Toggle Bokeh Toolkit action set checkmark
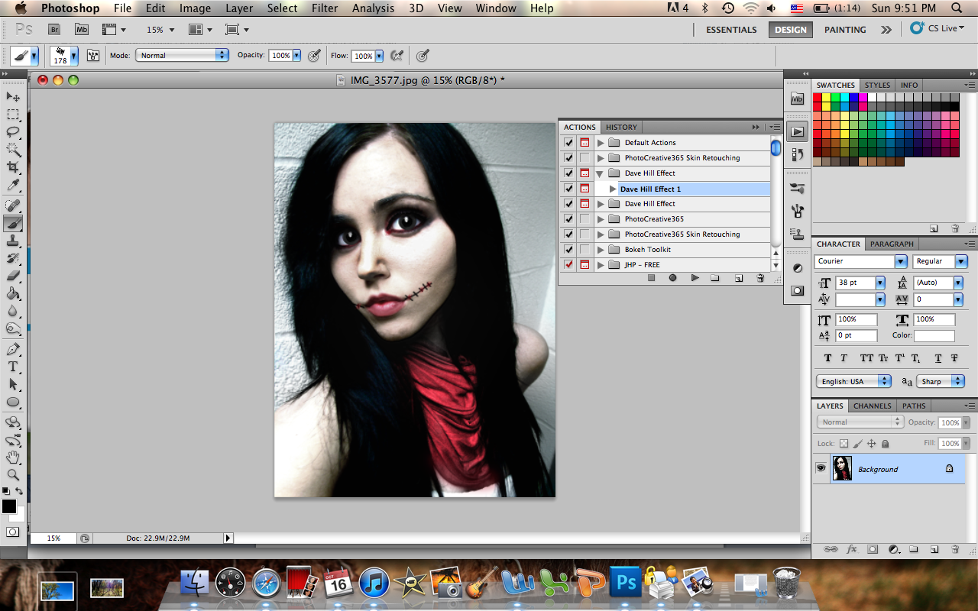Image resolution: width=978 pixels, height=611 pixels. pyautogui.click(x=568, y=250)
